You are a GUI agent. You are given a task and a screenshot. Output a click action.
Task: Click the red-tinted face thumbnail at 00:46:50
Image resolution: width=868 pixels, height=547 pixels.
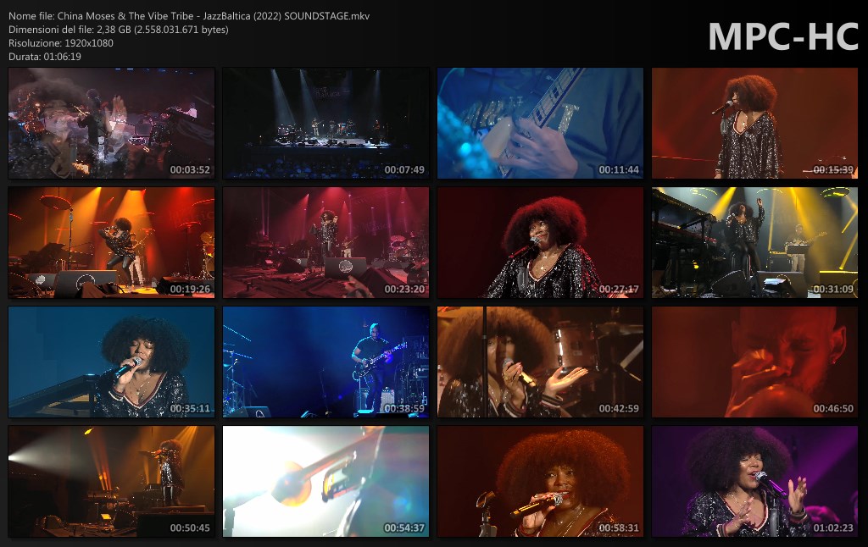(754, 362)
